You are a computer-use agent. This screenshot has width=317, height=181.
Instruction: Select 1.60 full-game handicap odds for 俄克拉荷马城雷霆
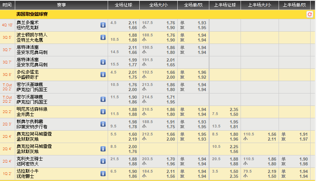pos(132,134)
